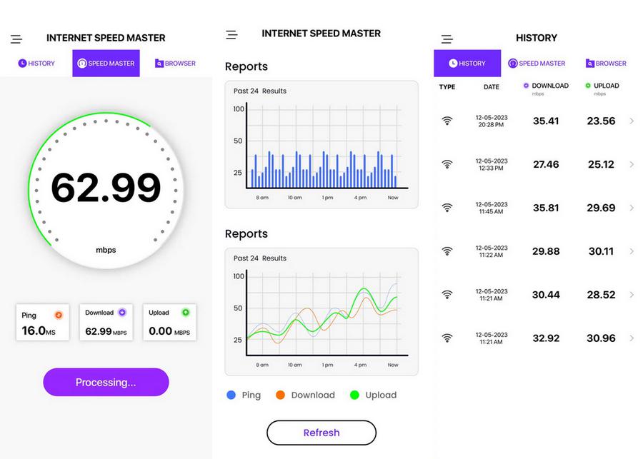Image resolution: width=643 pixels, height=459 pixels.
Task: Click the speed gauge showing 62.99 mbps
Action: pos(106,191)
